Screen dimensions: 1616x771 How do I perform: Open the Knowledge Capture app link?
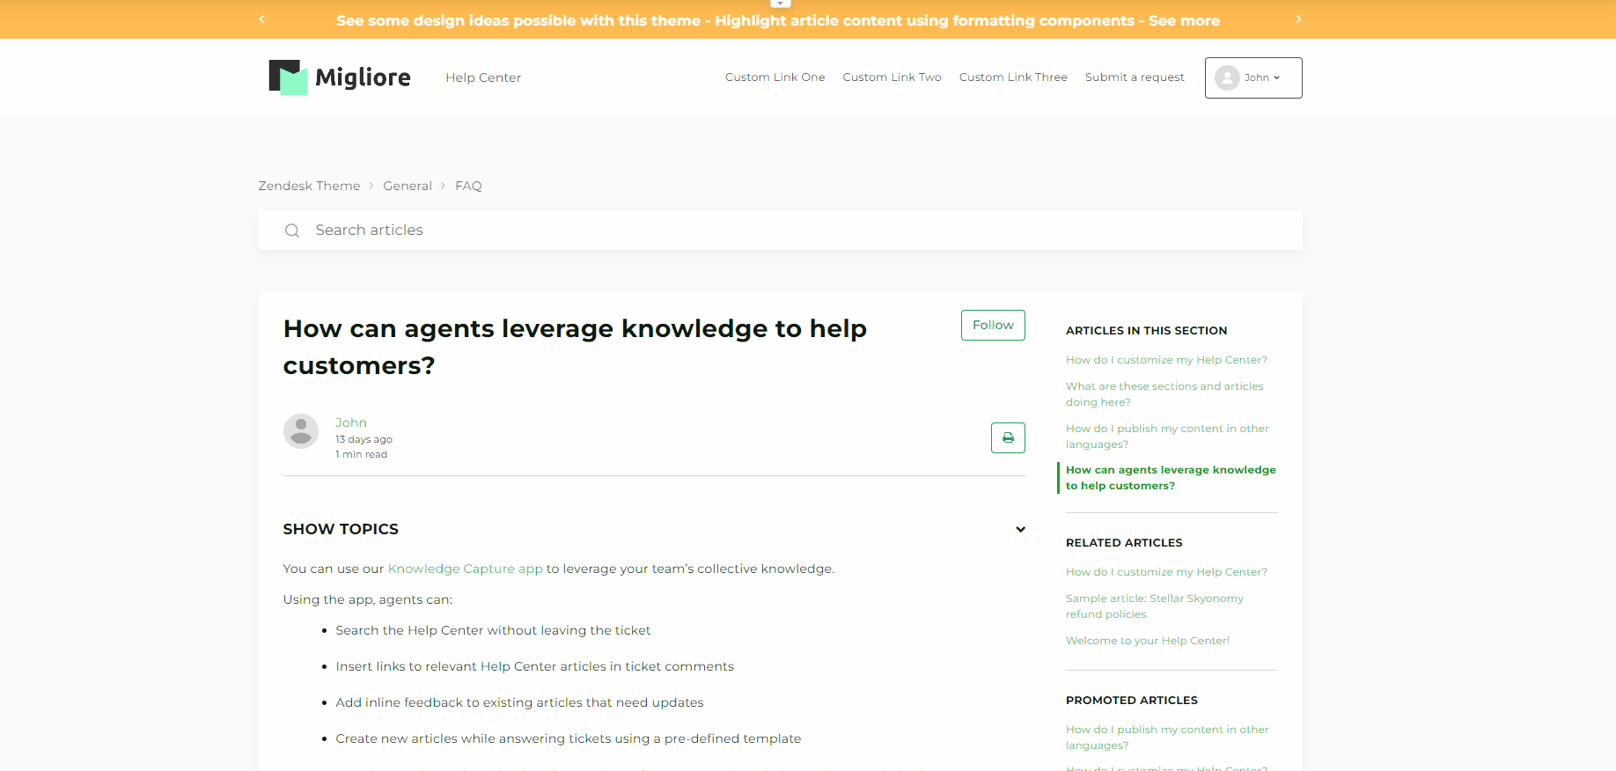(465, 569)
